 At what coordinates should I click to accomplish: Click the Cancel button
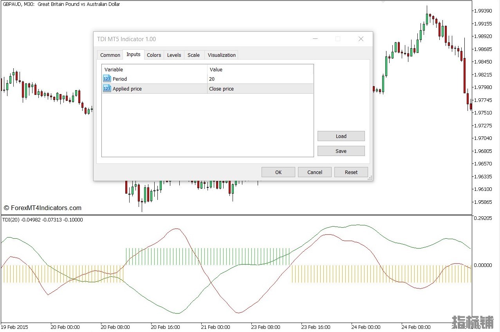[315, 172]
